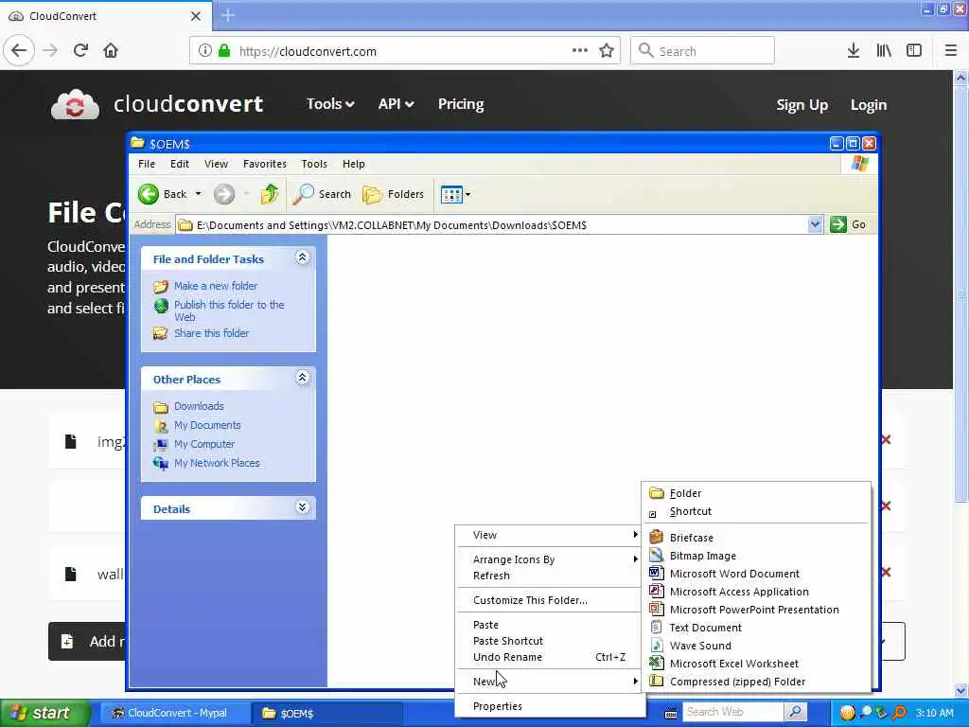Open the address bar dropdown arrow
Image resolution: width=969 pixels, height=727 pixels.
pos(815,224)
